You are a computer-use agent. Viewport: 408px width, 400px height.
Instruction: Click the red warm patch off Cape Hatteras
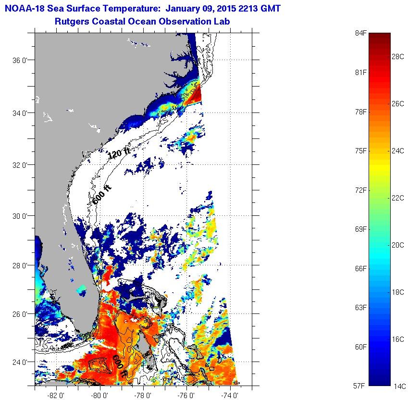196,95
